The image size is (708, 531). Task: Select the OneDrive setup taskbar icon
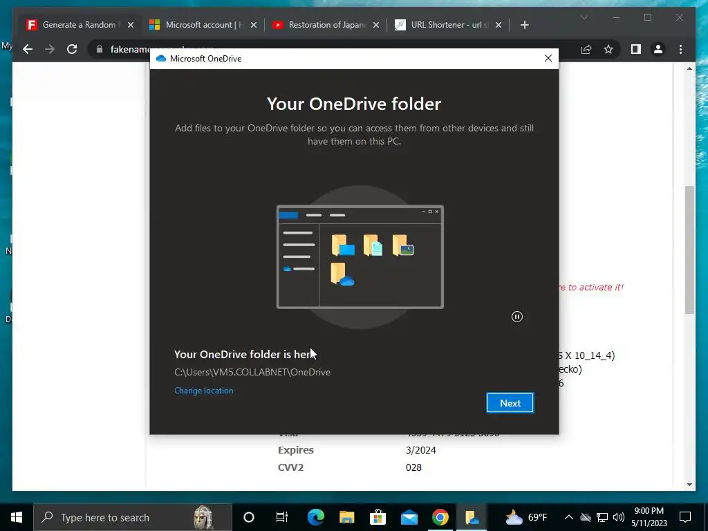472,517
